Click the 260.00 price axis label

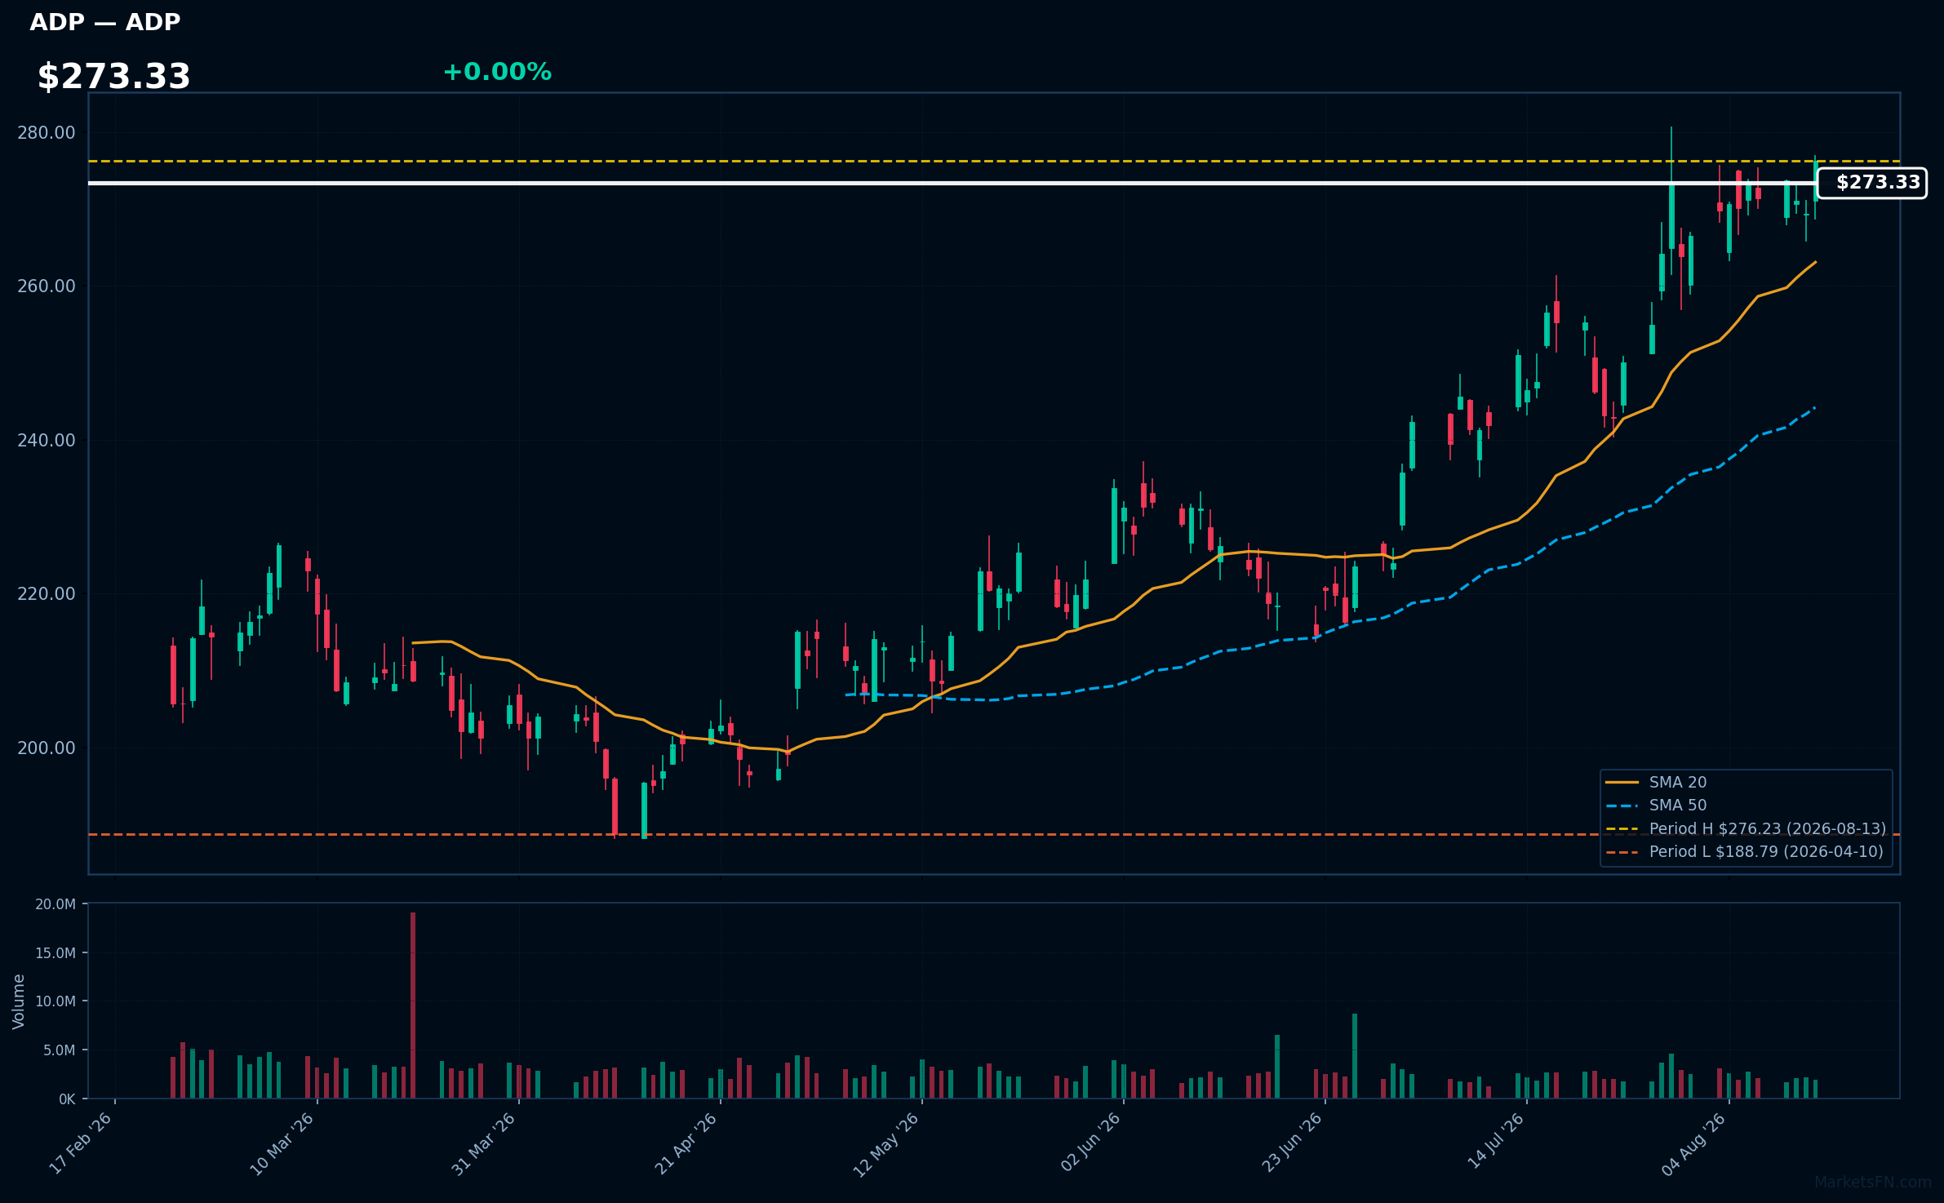[47, 286]
